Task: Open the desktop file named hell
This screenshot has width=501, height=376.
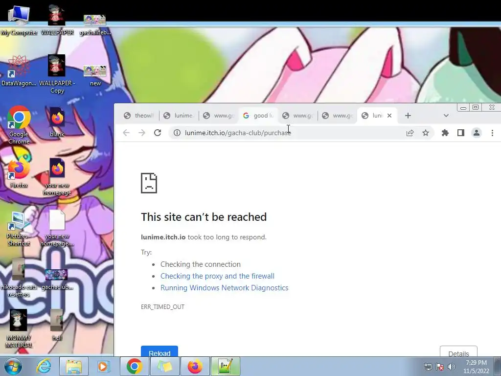Action: (x=57, y=325)
